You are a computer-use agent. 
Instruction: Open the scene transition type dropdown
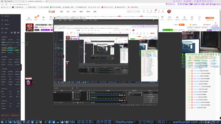[134, 93]
